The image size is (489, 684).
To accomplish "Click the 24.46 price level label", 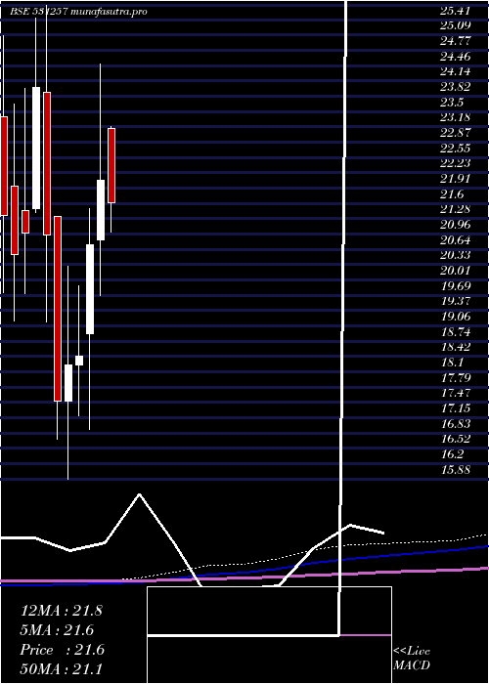I will click(x=455, y=56).
